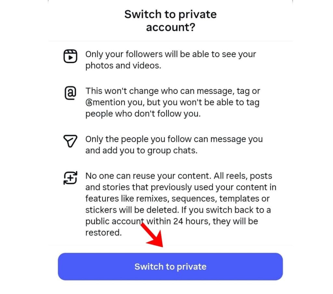Click the "Switch to private account?" heading
The width and height of the screenshot is (333, 294).
[170, 20]
